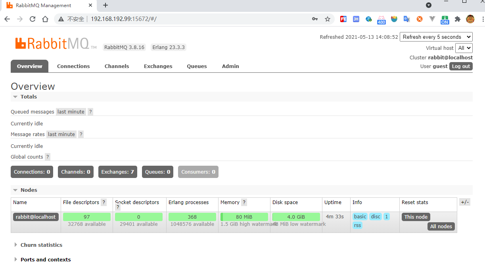Image resolution: width=485 pixels, height=263 pixels.
Task: Open the fruit bowl extension icon
Action: [394, 19]
